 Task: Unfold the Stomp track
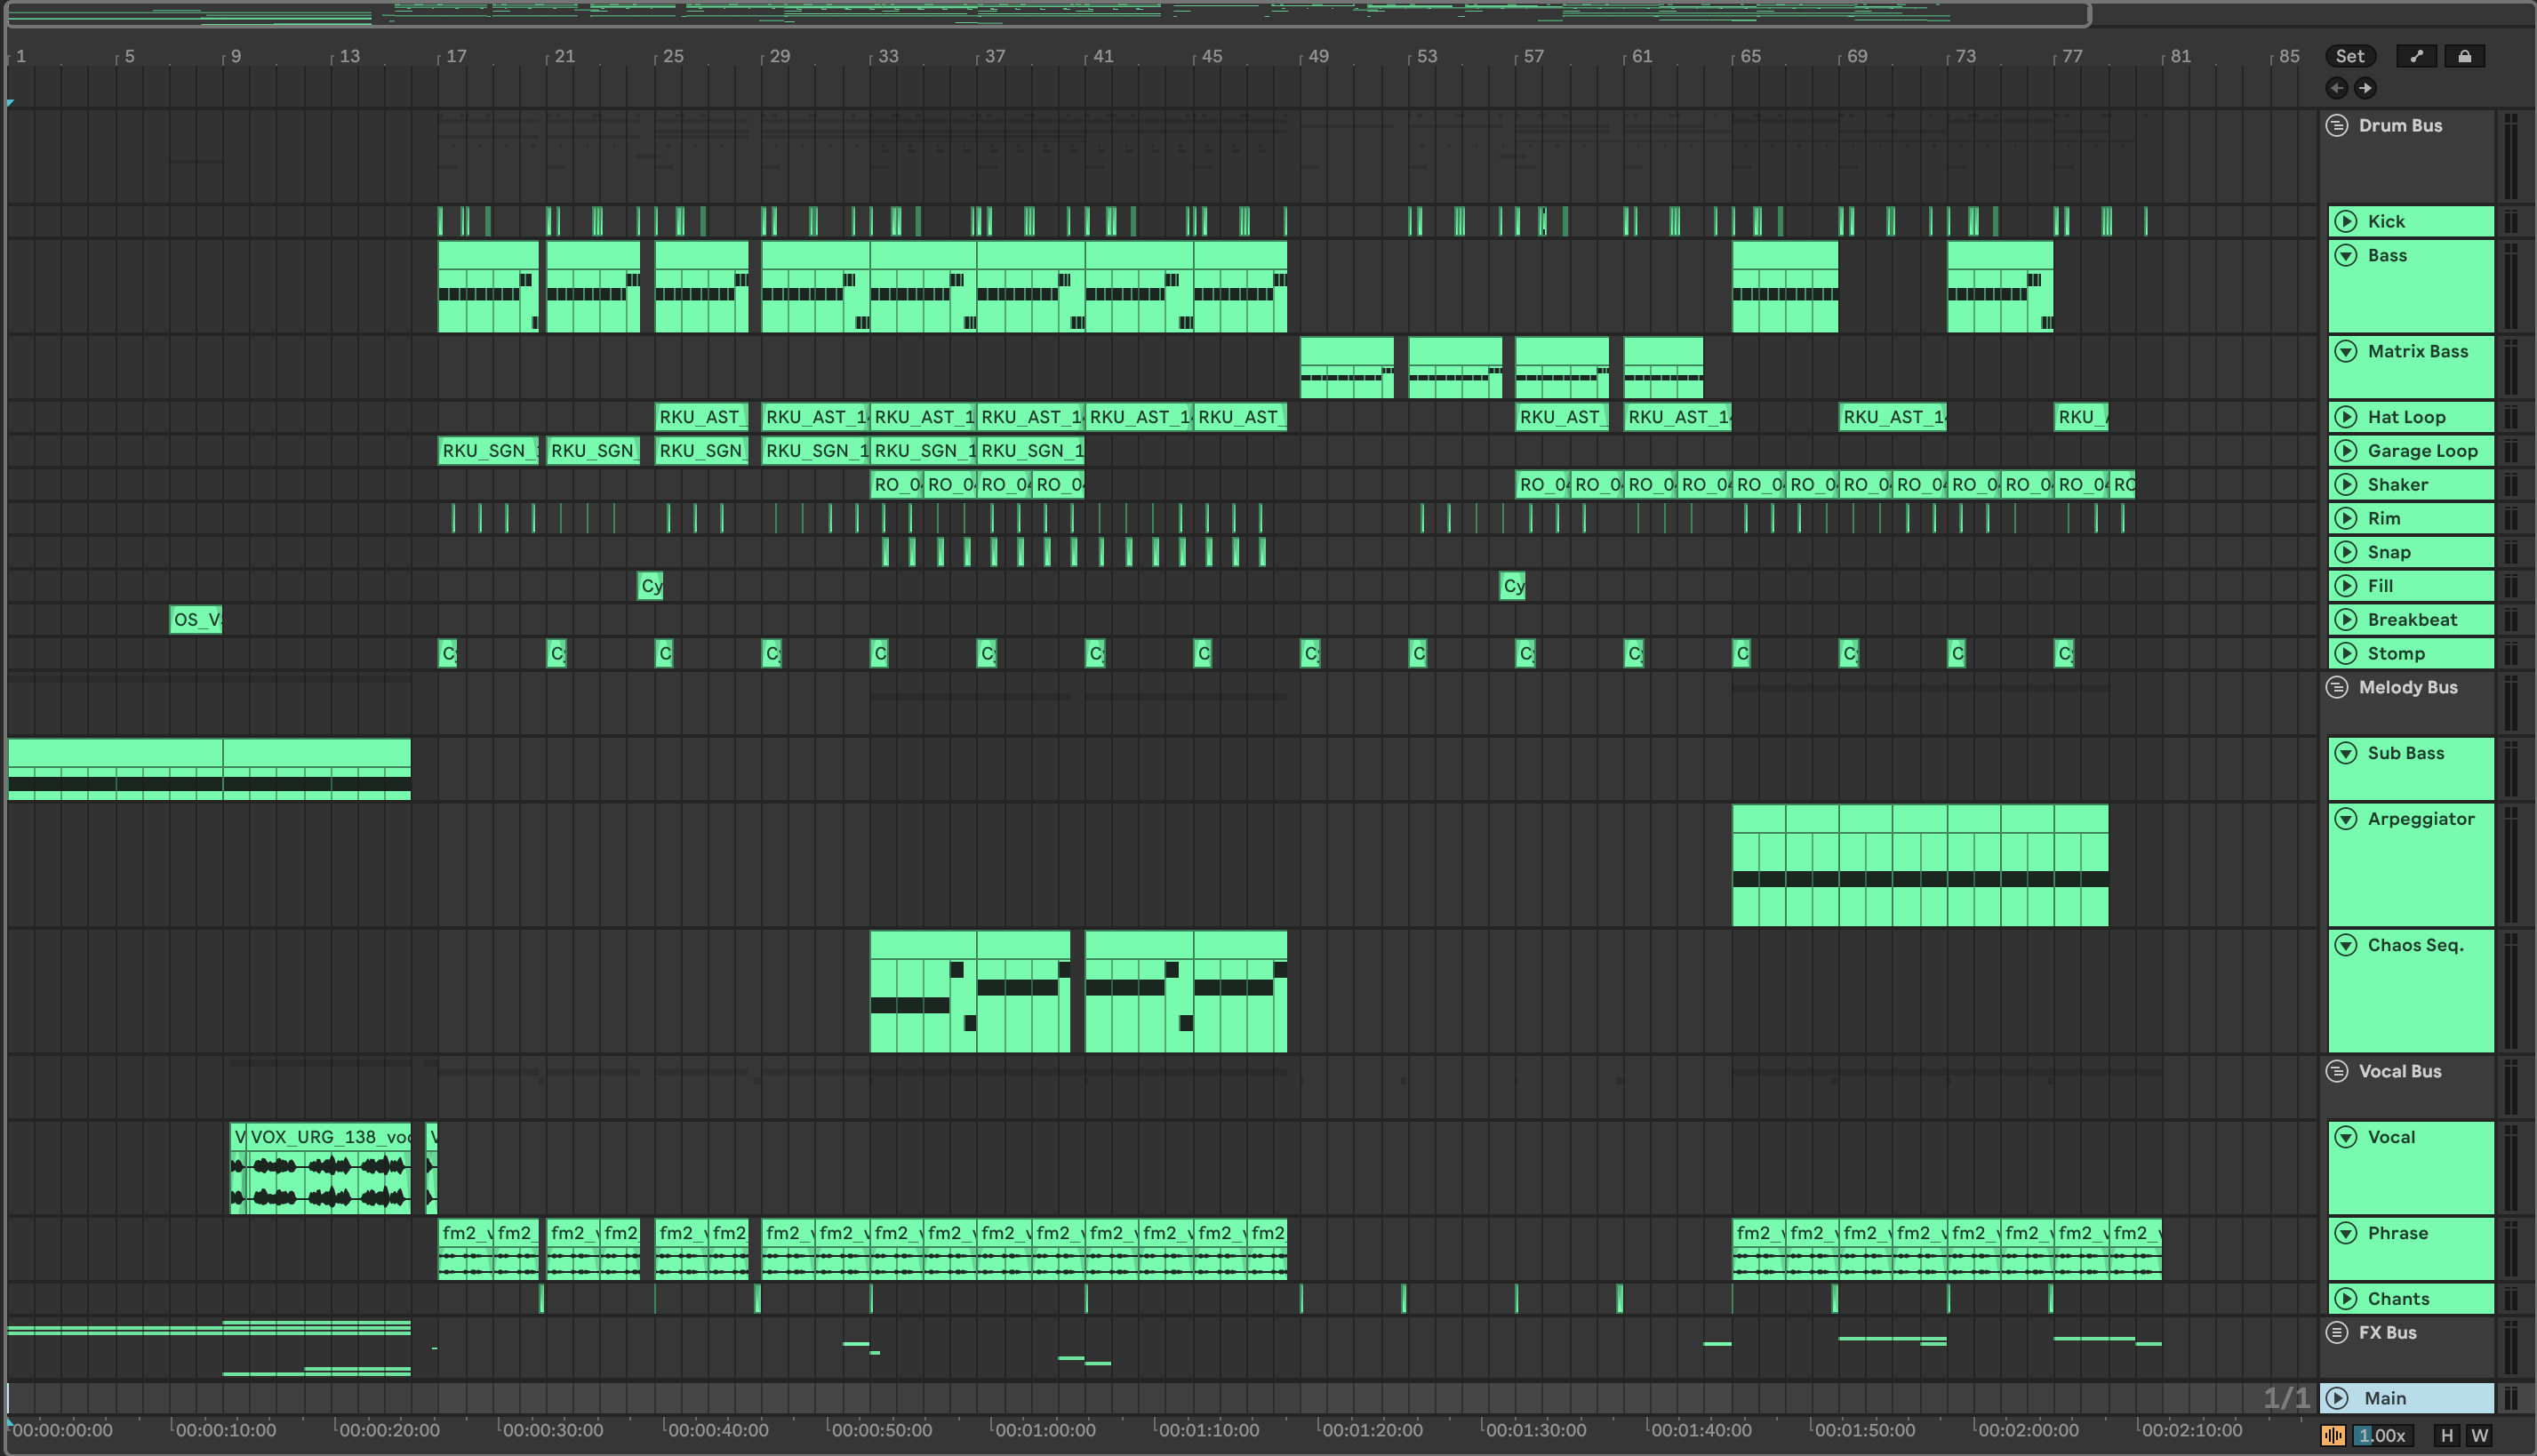[x=2345, y=653]
